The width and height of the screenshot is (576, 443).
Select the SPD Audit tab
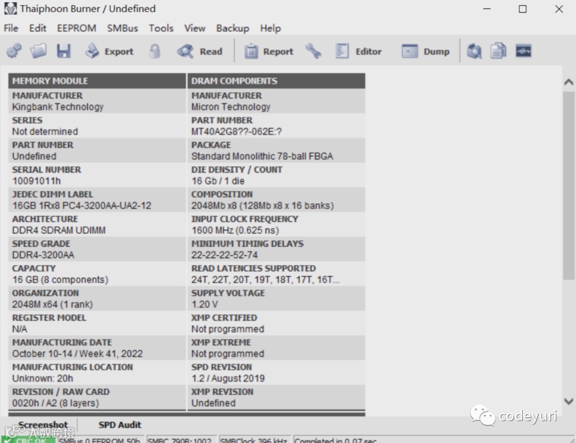pos(120,425)
